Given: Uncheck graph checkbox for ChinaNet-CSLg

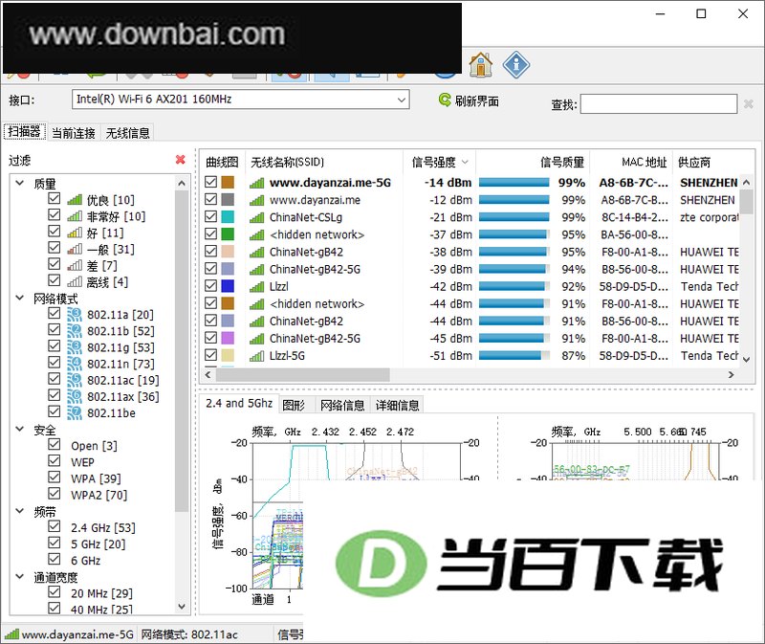Looking at the screenshot, I should point(210,217).
